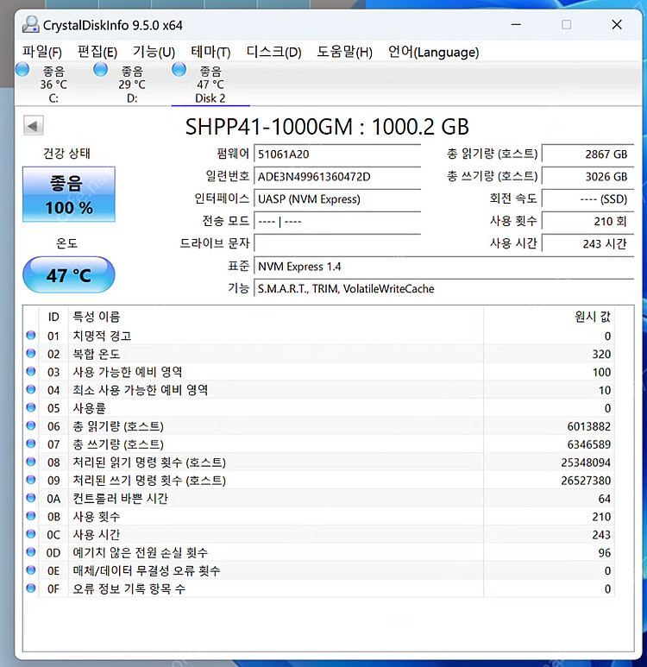Open the 파일(F) menu
Screen dimensions: 647x667
[x=41, y=52]
